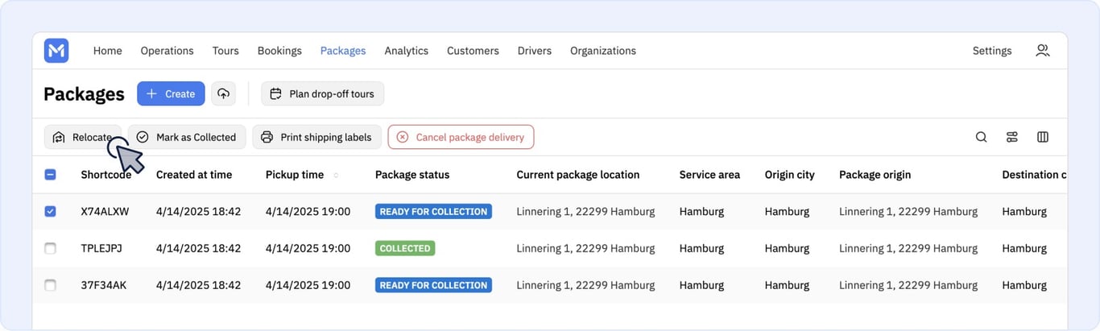1100x331 pixels.
Task: Open the column layout icon
Action: [1043, 137]
